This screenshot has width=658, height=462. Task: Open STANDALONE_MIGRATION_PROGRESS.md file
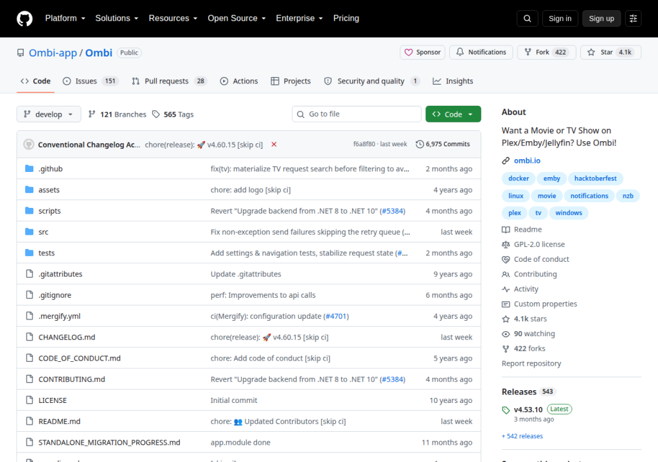point(109,442)
